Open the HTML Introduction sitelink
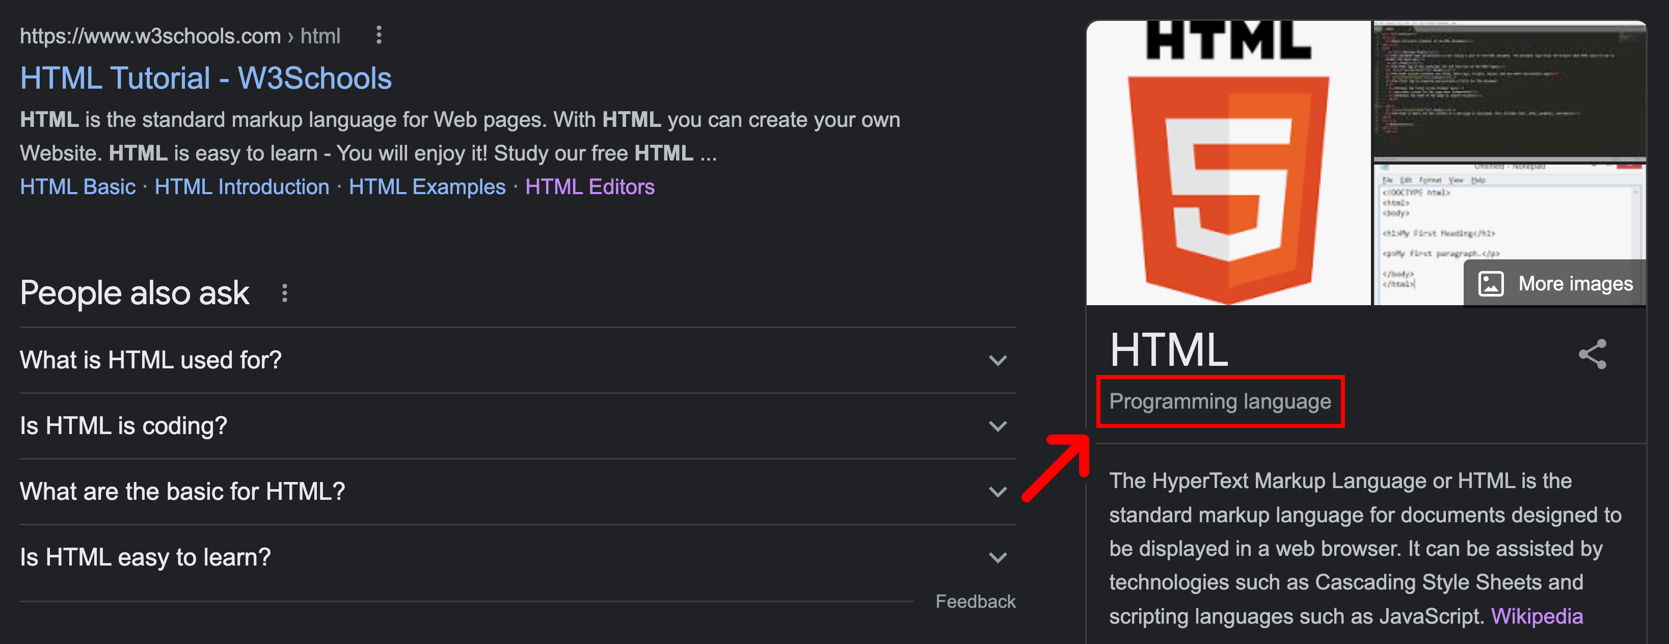Viewport: 1669px width, 644px height. click(x=241, y=187)
